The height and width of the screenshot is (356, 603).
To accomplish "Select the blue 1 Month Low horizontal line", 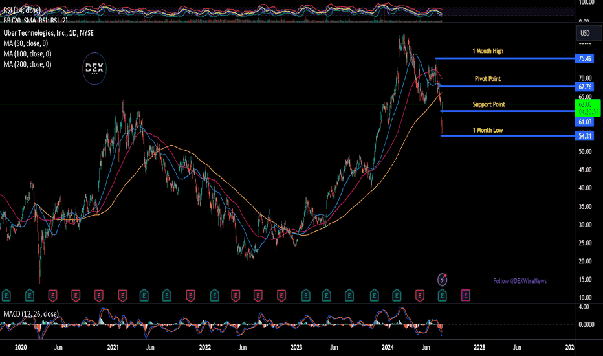I will [x=508, y=135].
